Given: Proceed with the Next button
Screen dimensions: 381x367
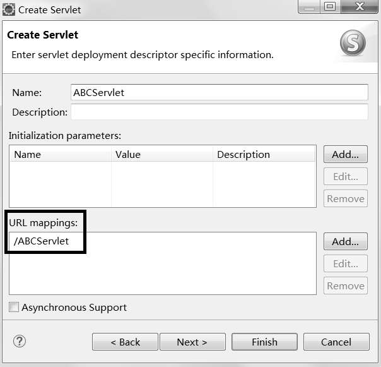Looking at the screenshot, I should [192, 342].
